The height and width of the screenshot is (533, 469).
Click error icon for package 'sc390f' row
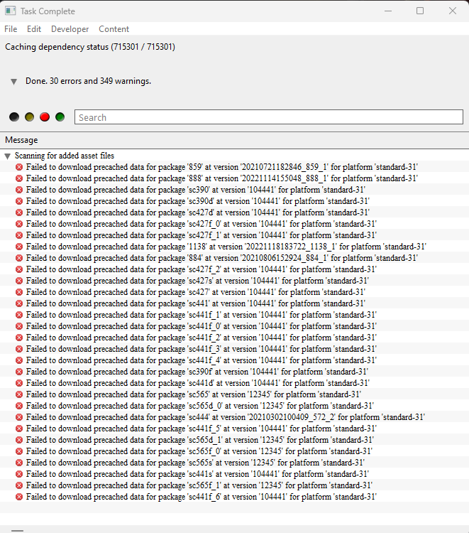tap(19, 372)
